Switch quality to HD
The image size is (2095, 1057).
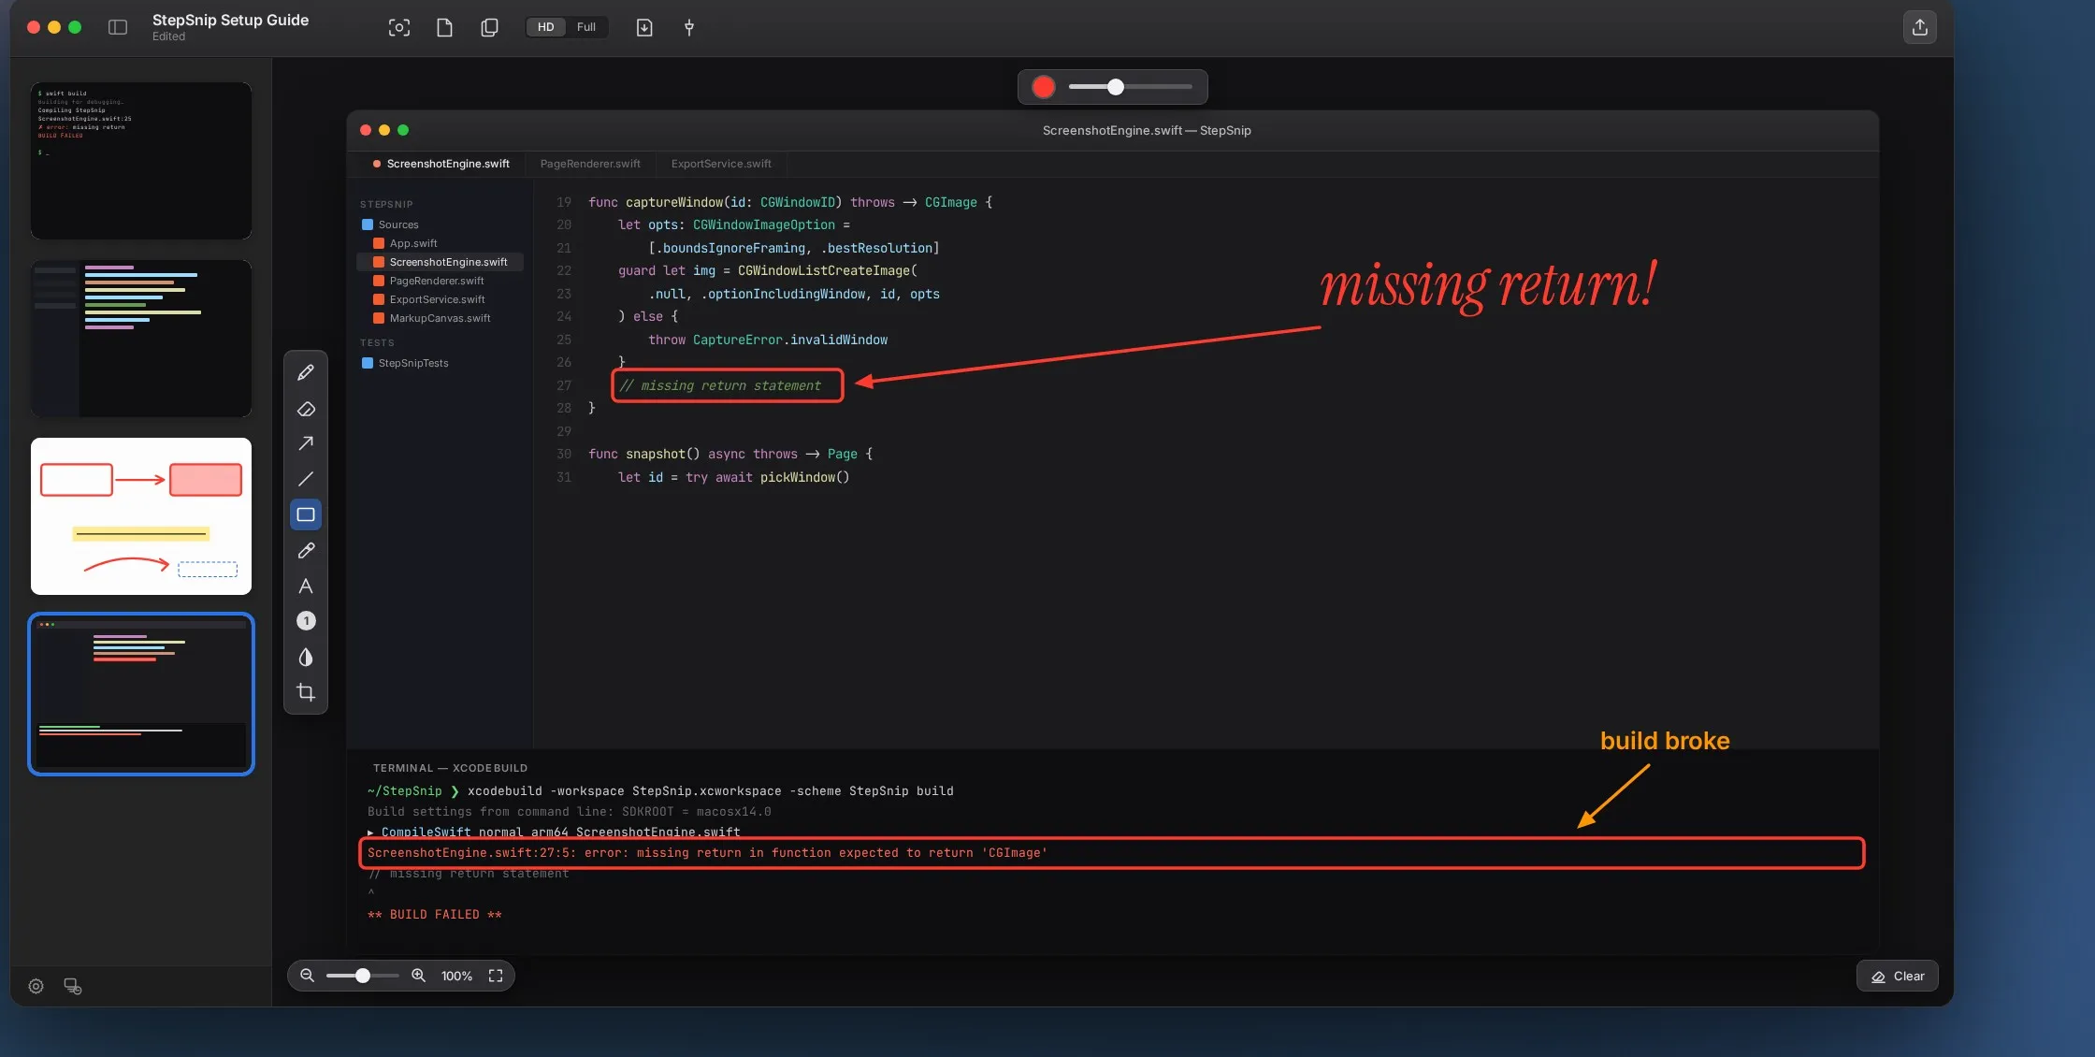[x=545, y=27]
